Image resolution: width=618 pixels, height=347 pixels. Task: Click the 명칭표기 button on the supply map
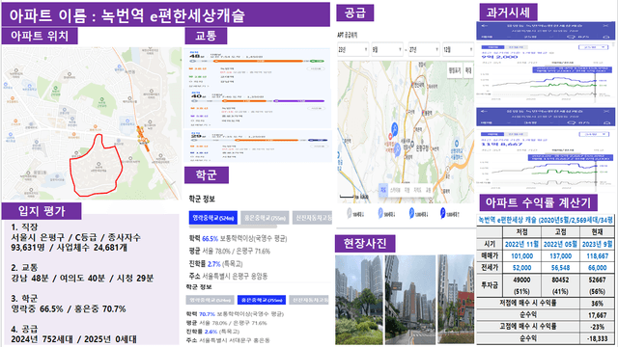click(455, 70)
